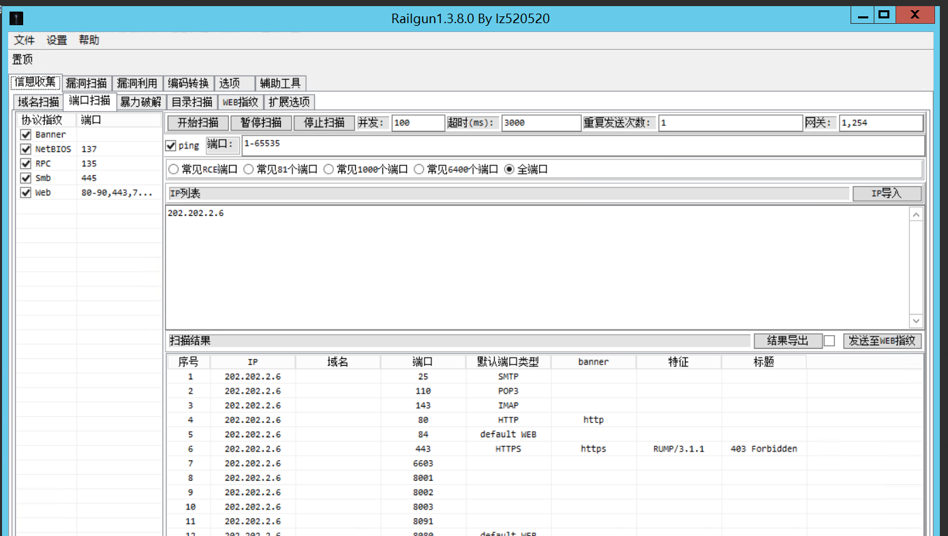Toggle the Banner protocol checkbox
Screen dimensions: 948x536
(x=26, y=135)
